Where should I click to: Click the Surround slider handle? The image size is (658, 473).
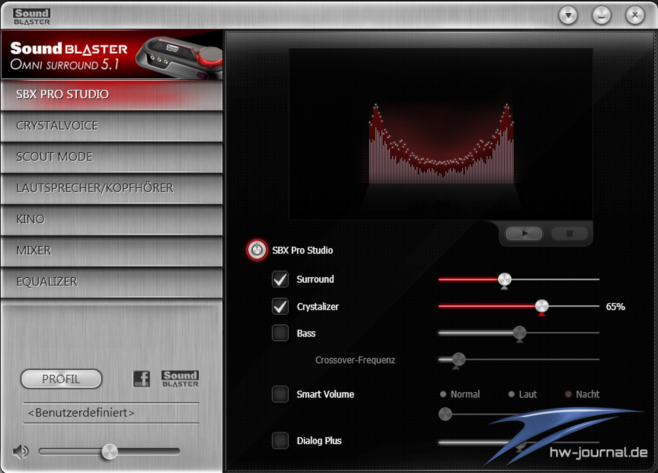(x=504, y=280)
